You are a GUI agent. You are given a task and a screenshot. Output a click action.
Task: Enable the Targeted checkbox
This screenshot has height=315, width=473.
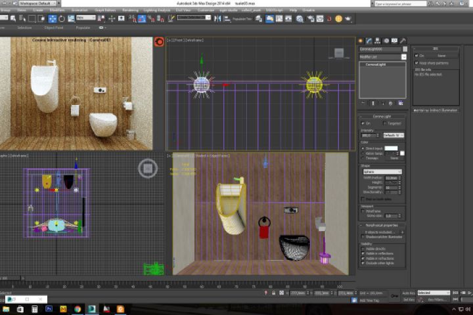pos(386,123)
